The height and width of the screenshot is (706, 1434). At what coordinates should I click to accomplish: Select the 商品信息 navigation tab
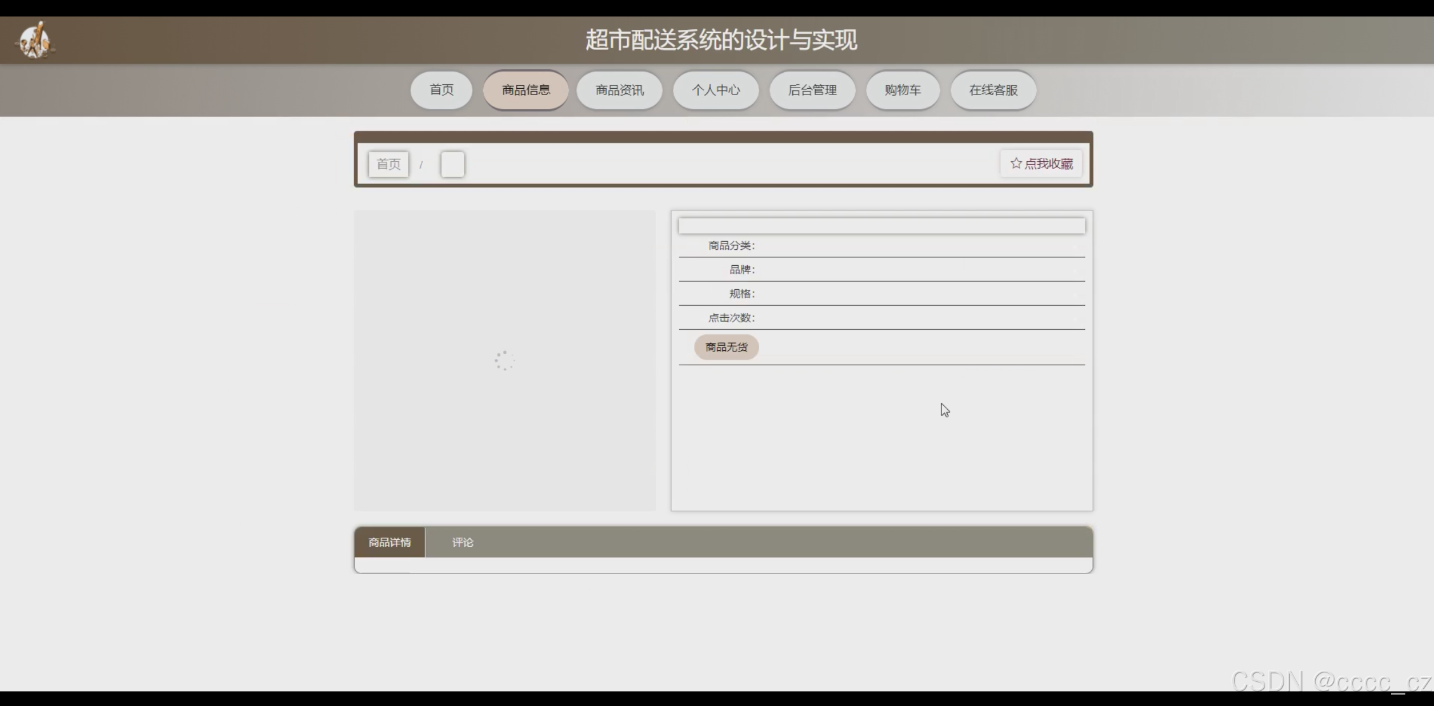(526, 90)
